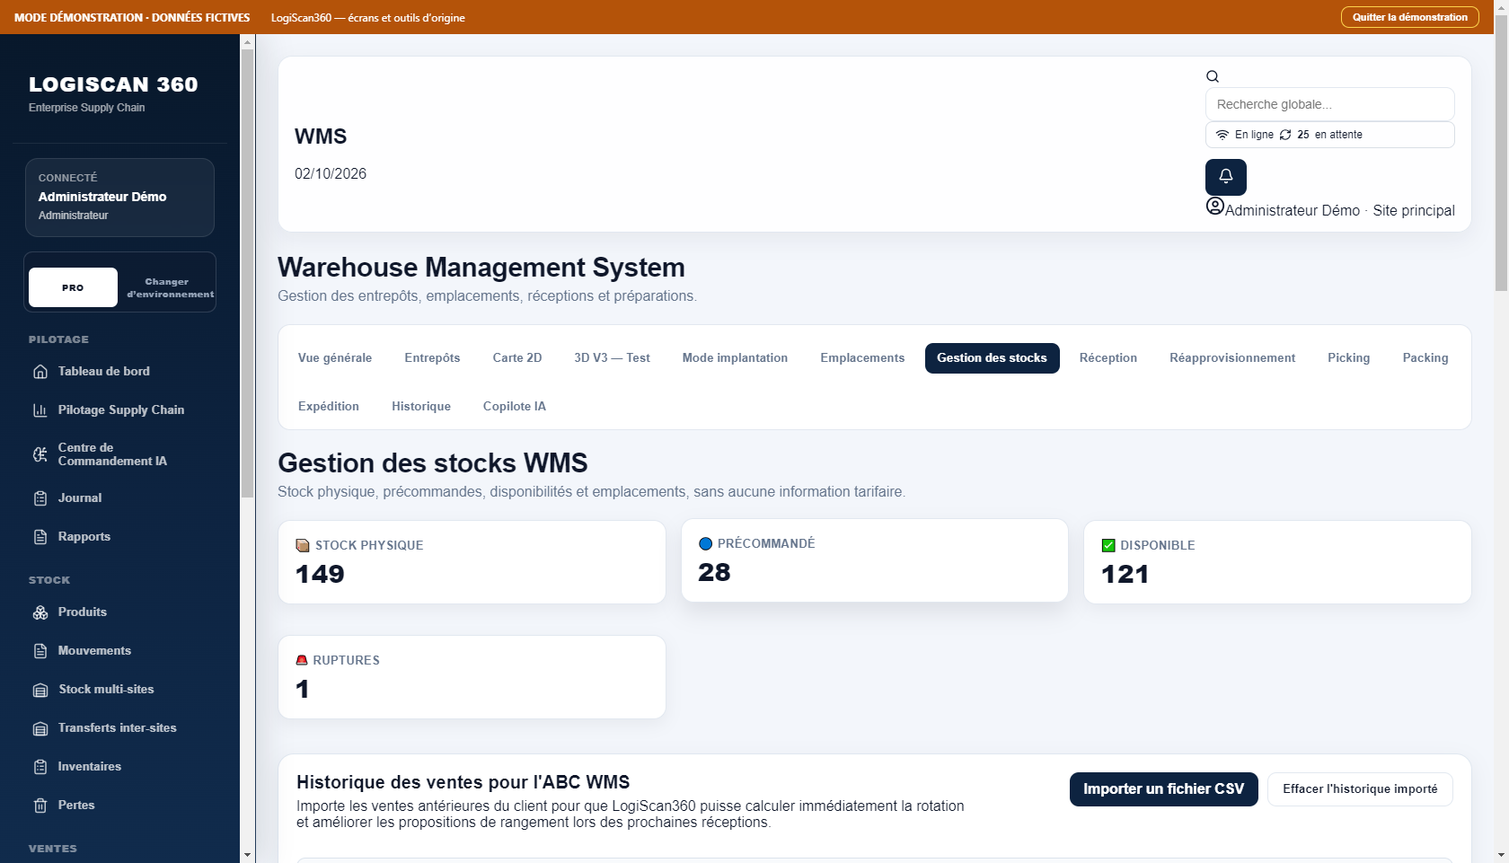Click the Stock multi-sites warehouse icon

click(40, 690)
